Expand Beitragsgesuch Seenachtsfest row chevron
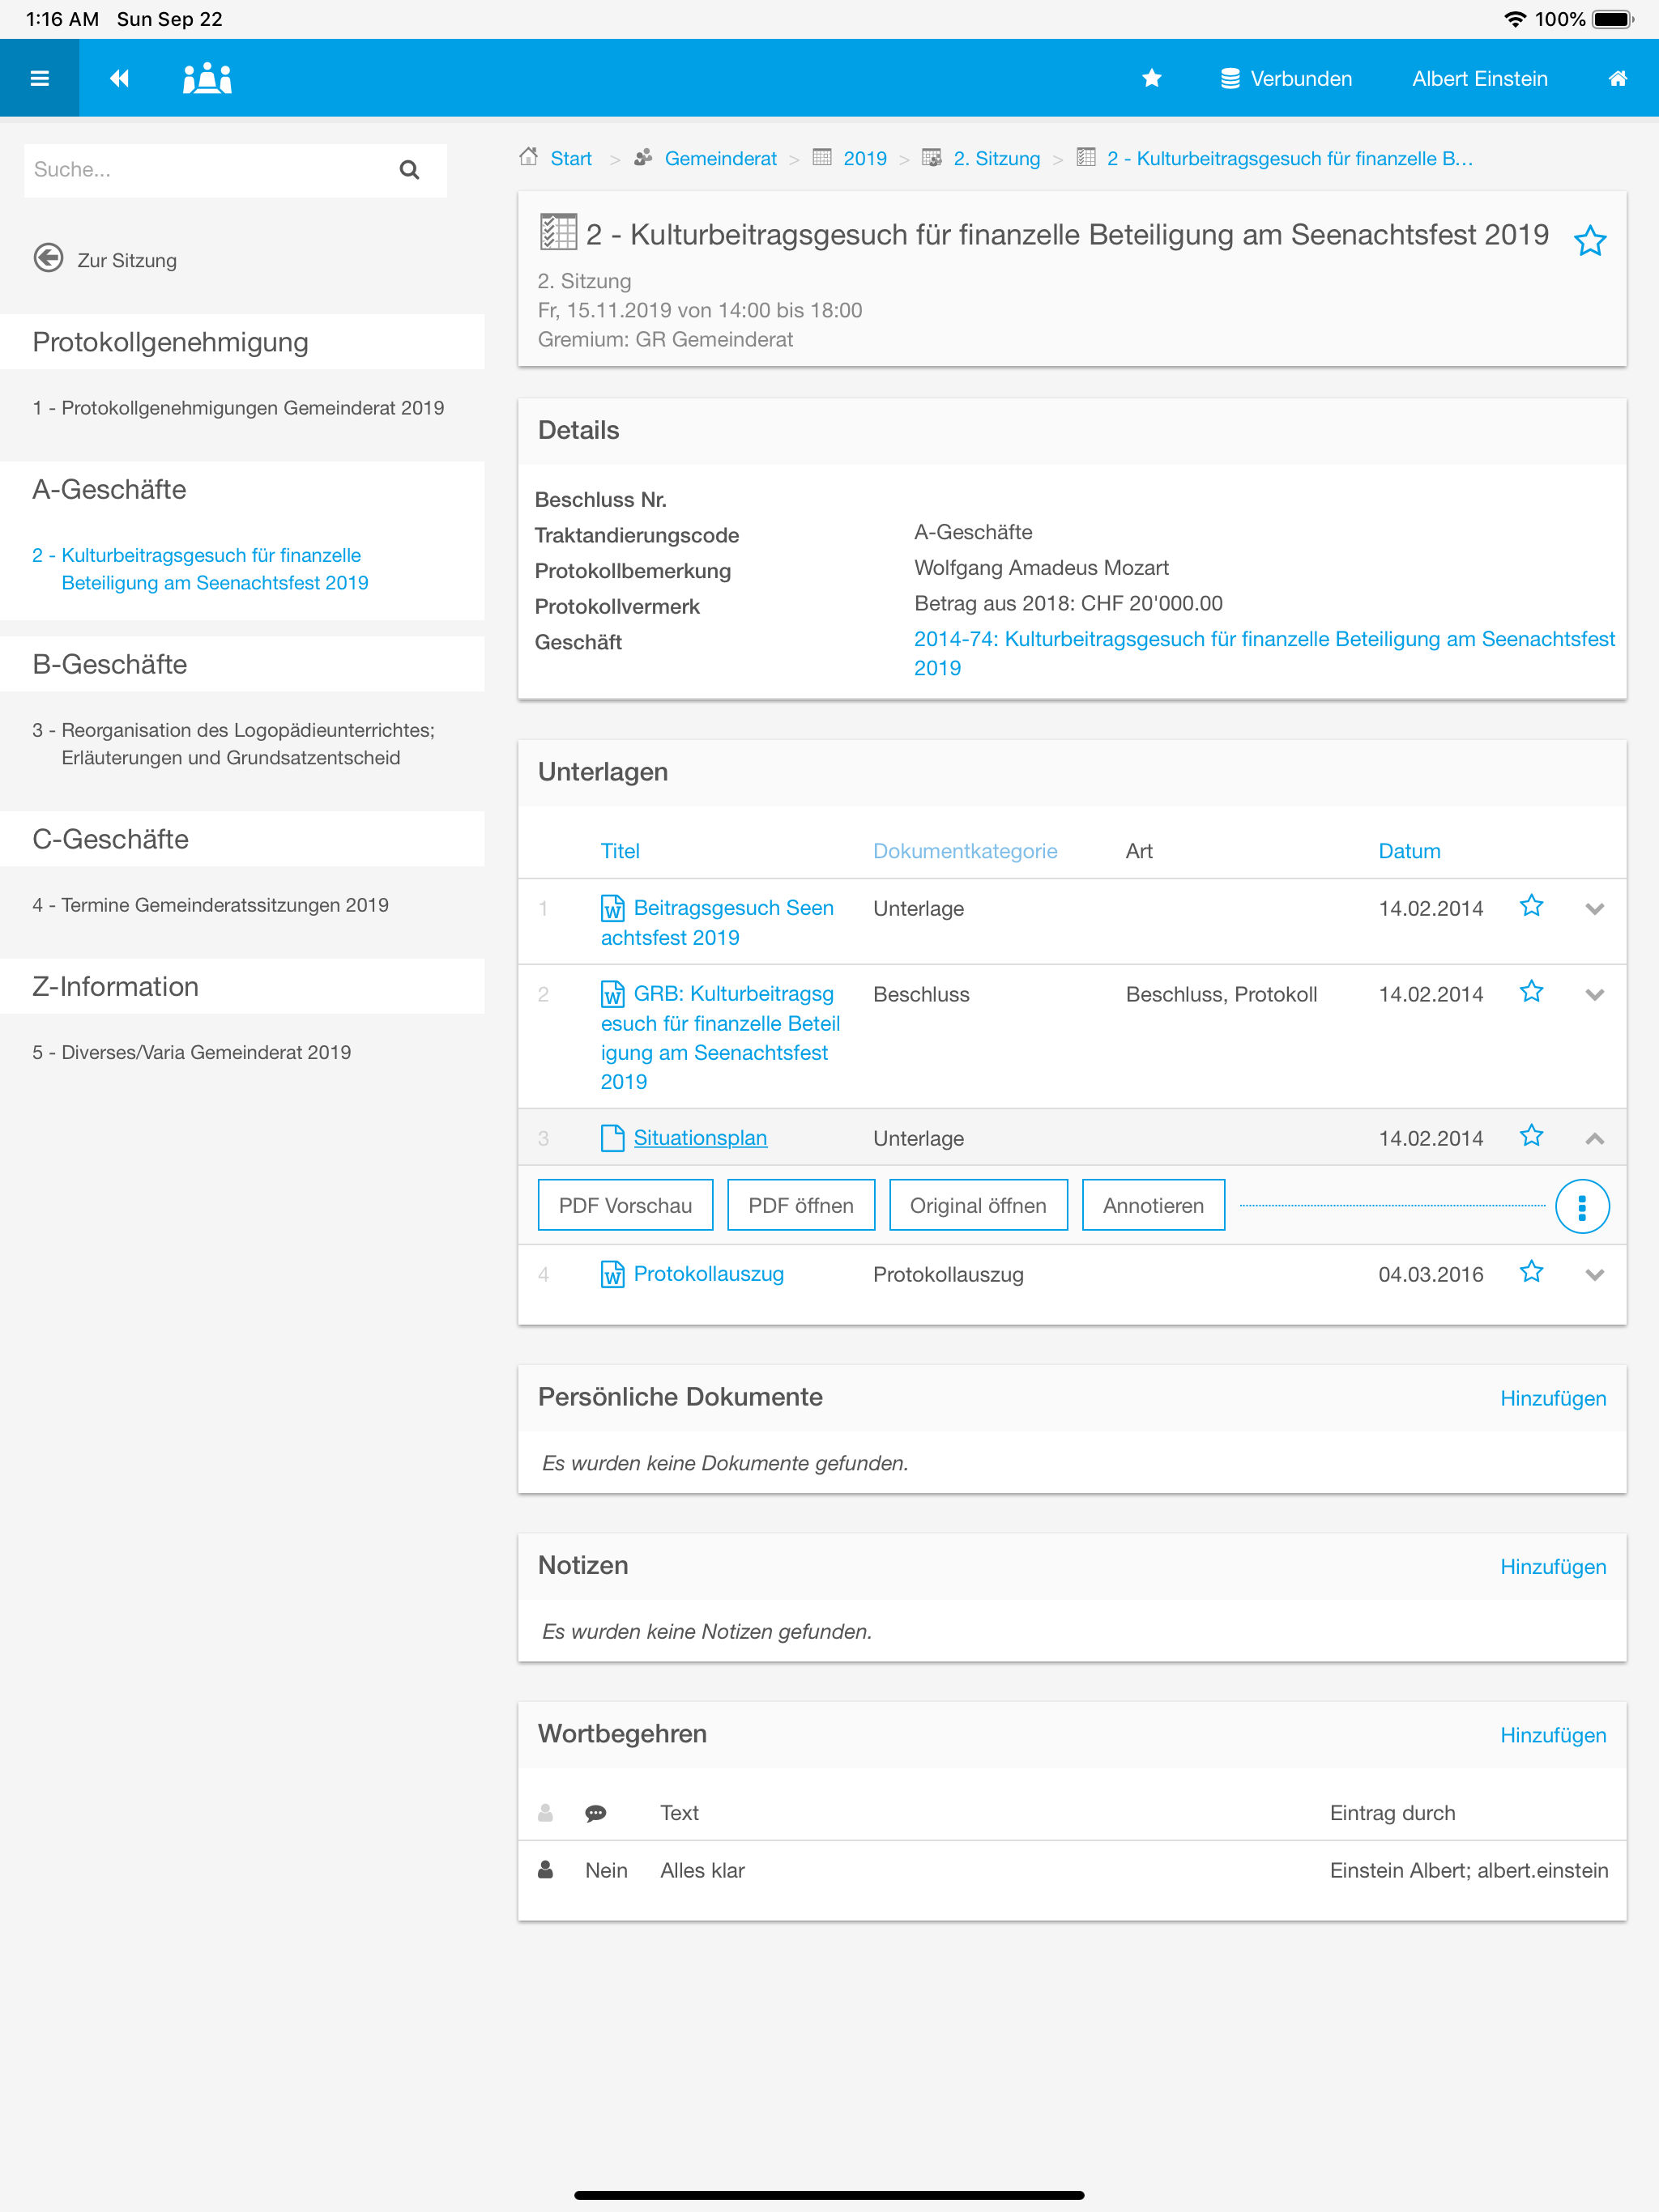Screen dimensions: 1659x2212 point(1595,909)
